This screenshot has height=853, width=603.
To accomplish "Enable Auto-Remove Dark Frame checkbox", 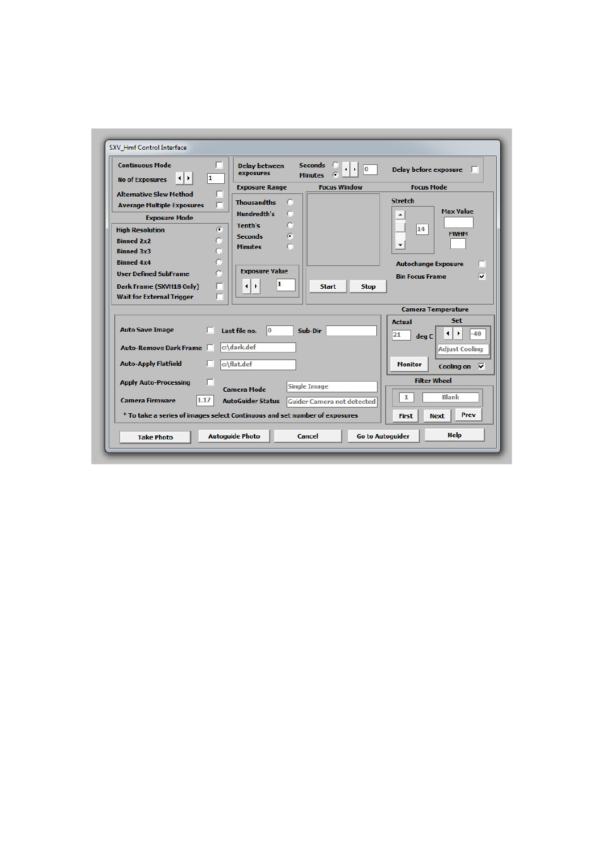I will click(210, 348).
